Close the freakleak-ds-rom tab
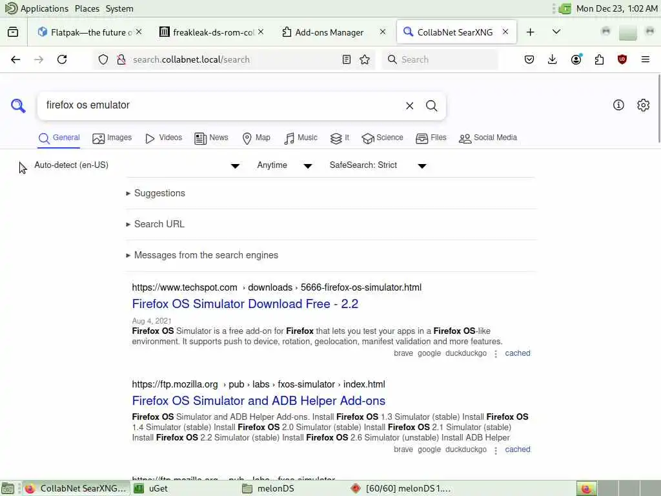 (261, 32)
